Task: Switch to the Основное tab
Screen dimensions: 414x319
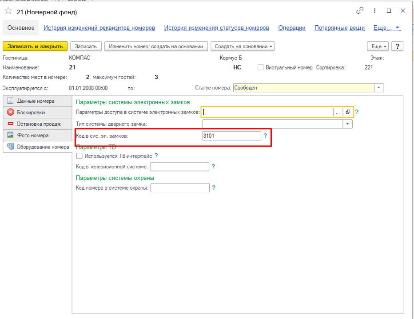Action: coord(21,27)
